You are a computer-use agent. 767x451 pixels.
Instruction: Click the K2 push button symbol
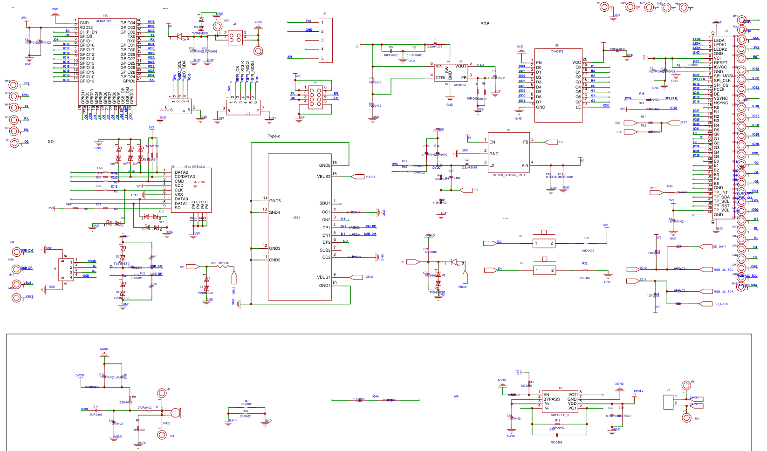point(544,268)
